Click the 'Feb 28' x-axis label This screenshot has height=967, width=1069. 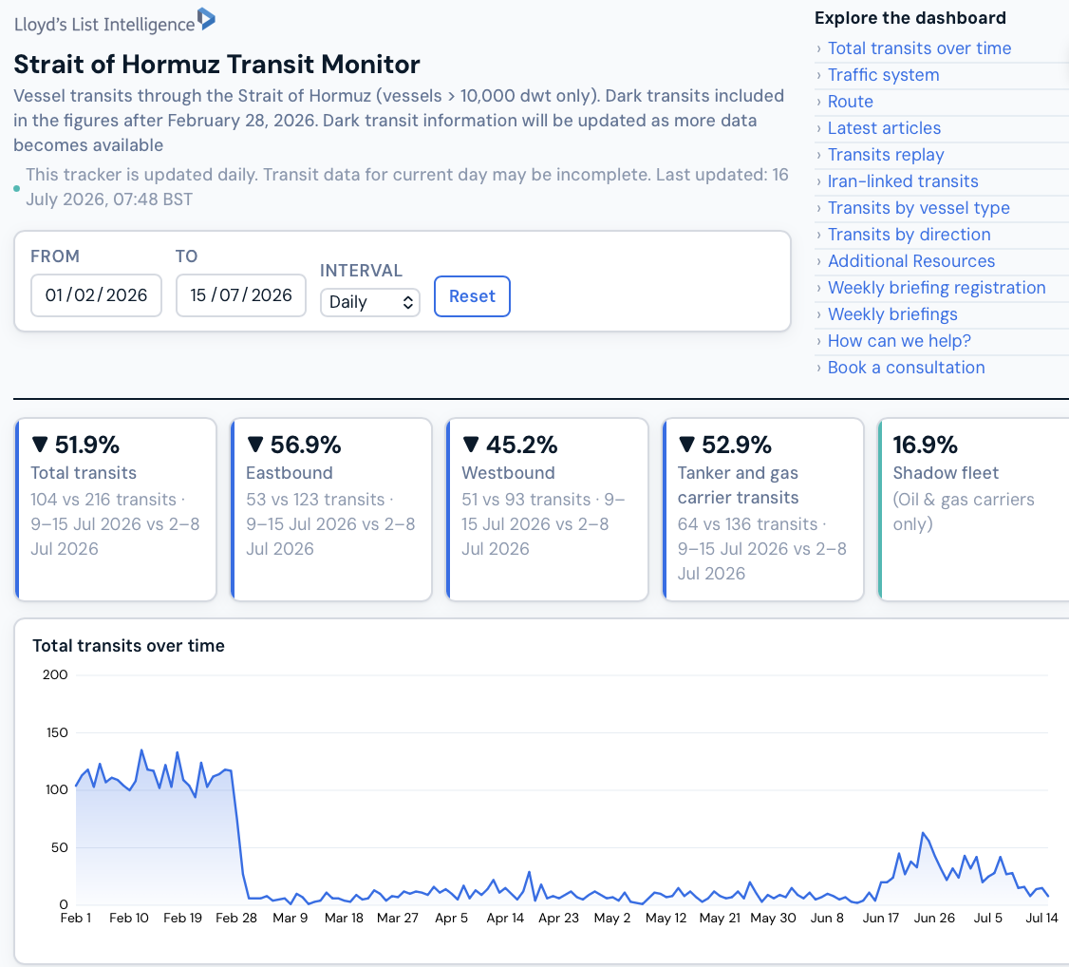click(x=235, y=918)
